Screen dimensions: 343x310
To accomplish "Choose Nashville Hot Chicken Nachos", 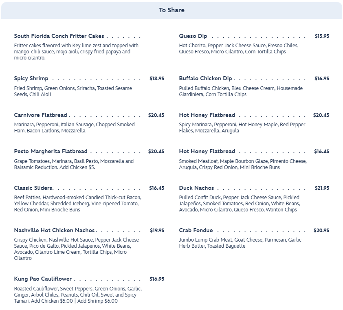I will pyautogui.click(x=54, y=231).
